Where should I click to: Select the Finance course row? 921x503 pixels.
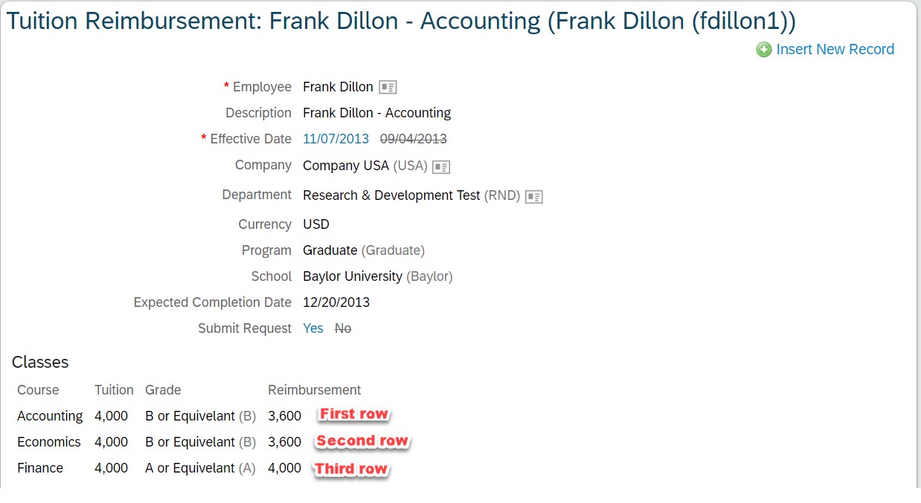pyautogui.click(x=159, y=468)
